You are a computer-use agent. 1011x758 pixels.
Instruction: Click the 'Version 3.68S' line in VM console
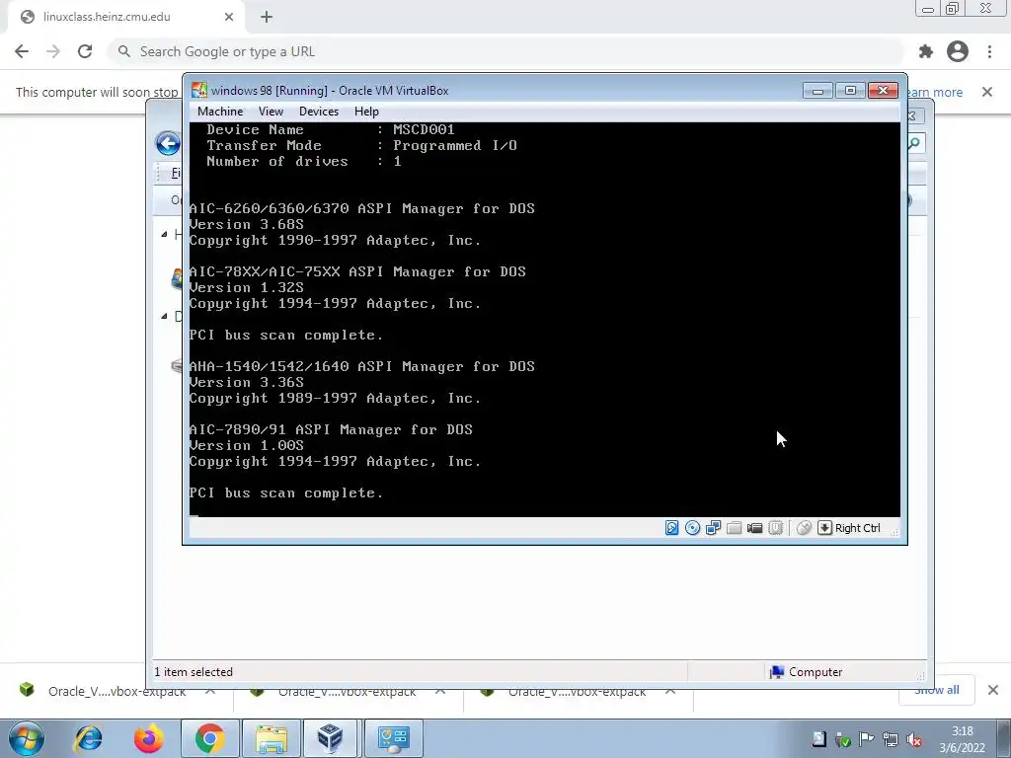246,224
